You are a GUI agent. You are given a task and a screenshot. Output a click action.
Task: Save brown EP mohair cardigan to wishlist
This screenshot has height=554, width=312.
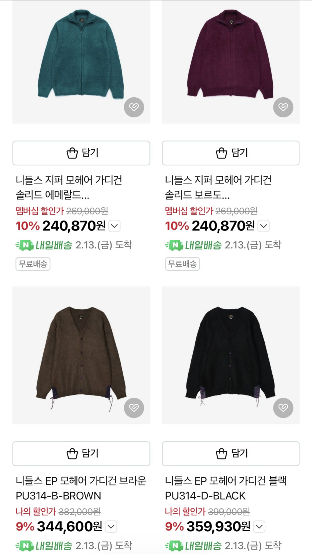pyautogui.click(x=134, y=408)
